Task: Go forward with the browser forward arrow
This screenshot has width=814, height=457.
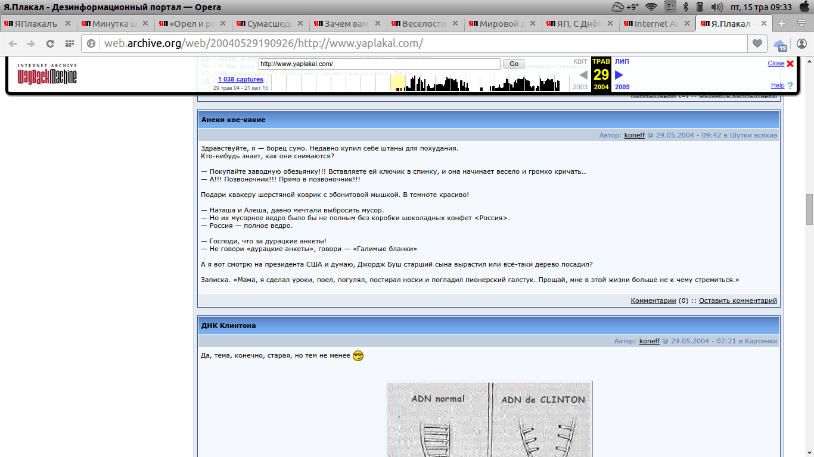Action: (31, 43)
